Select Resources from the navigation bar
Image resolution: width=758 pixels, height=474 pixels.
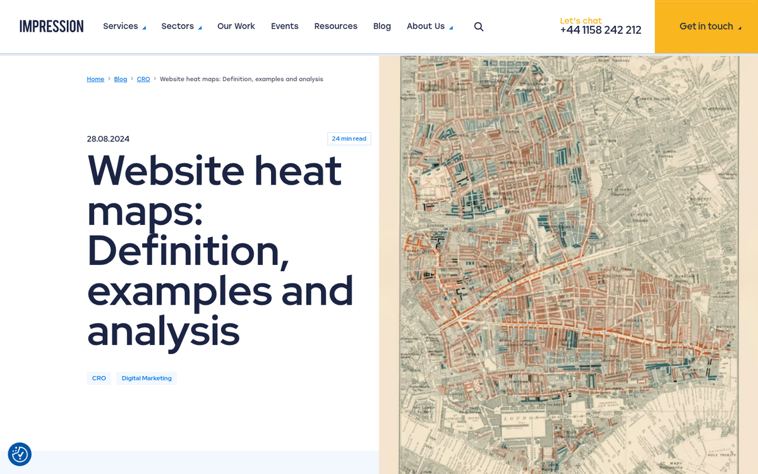(x=335, y=26)
